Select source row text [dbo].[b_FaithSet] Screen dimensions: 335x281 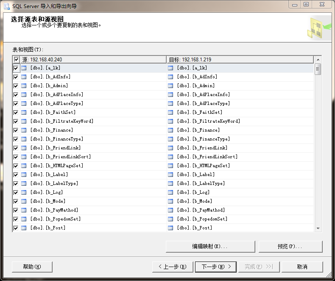[53, 112]
